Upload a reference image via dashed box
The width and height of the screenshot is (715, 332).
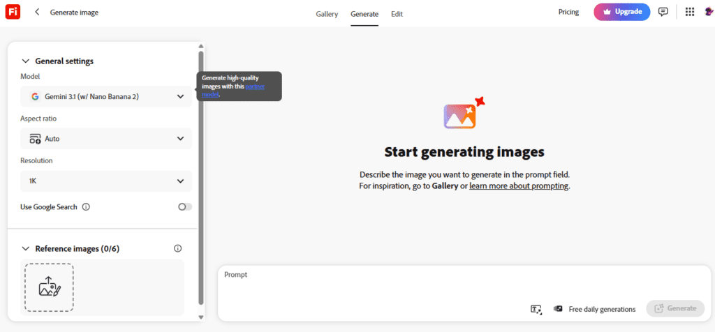click(x=50, y=287)
